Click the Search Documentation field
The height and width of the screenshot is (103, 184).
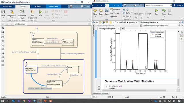pyautogui.click(x=157, y=5)
